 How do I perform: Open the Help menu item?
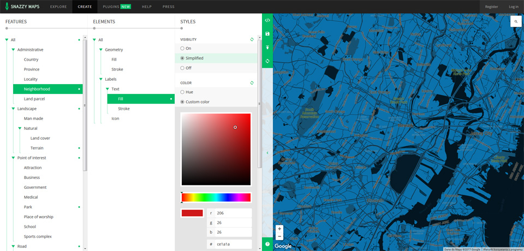147,7
